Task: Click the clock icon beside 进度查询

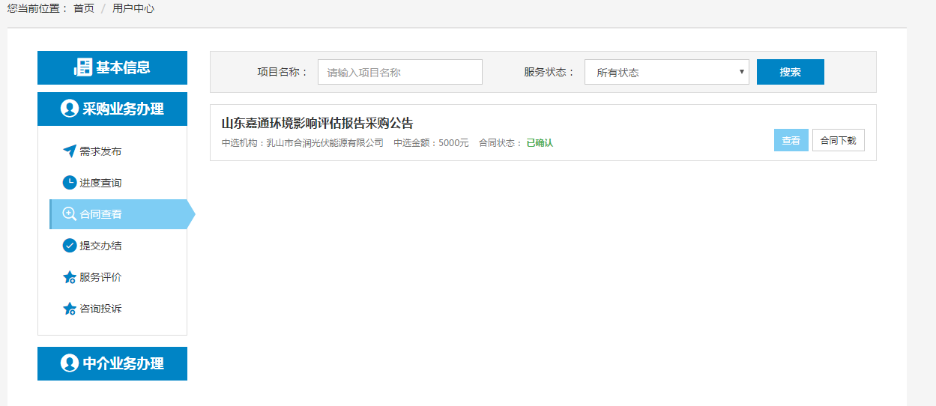Action: tap(70, 183)
